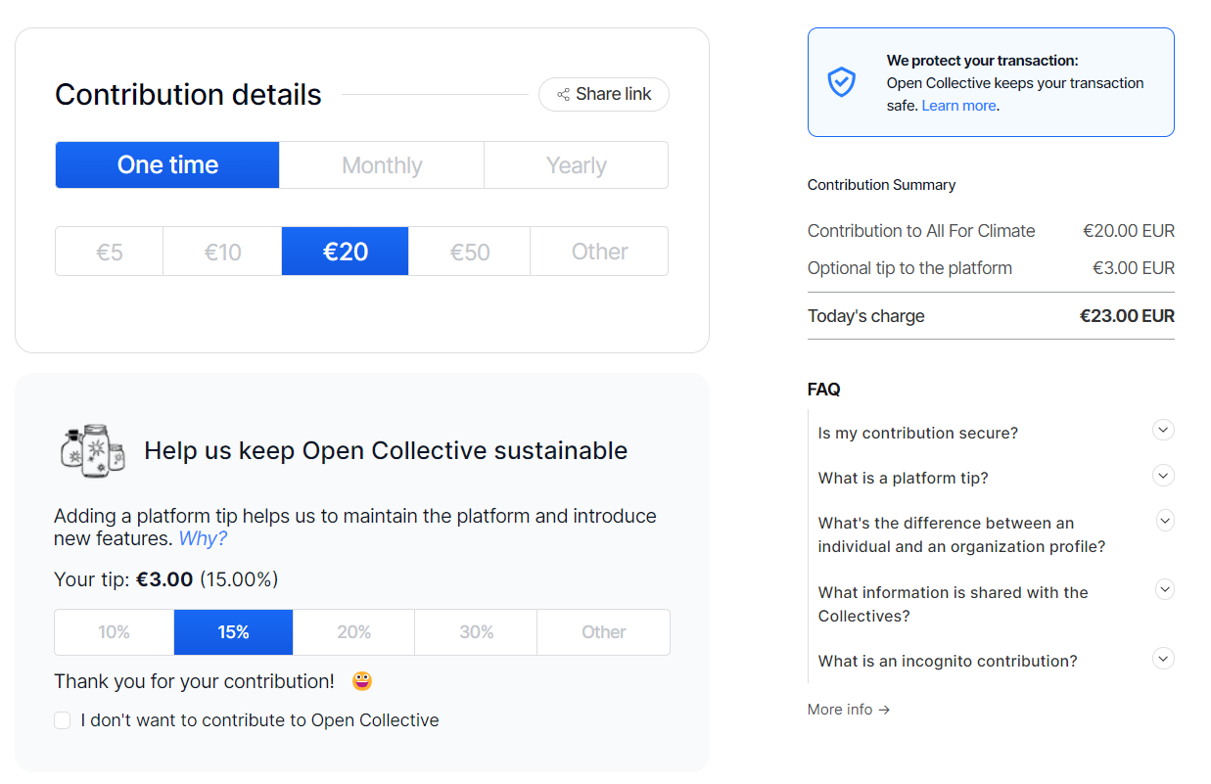Open the Why? tip explanation link

(203, 539)
